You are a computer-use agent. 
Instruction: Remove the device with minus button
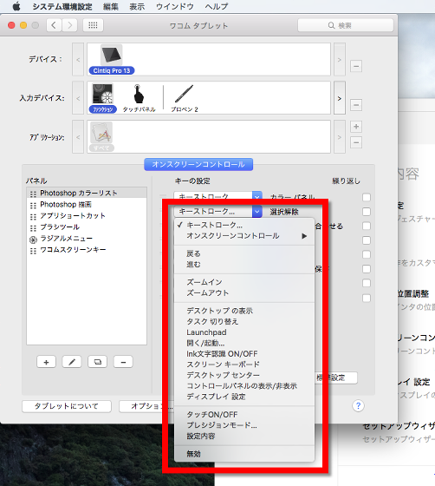click(356, 66)
